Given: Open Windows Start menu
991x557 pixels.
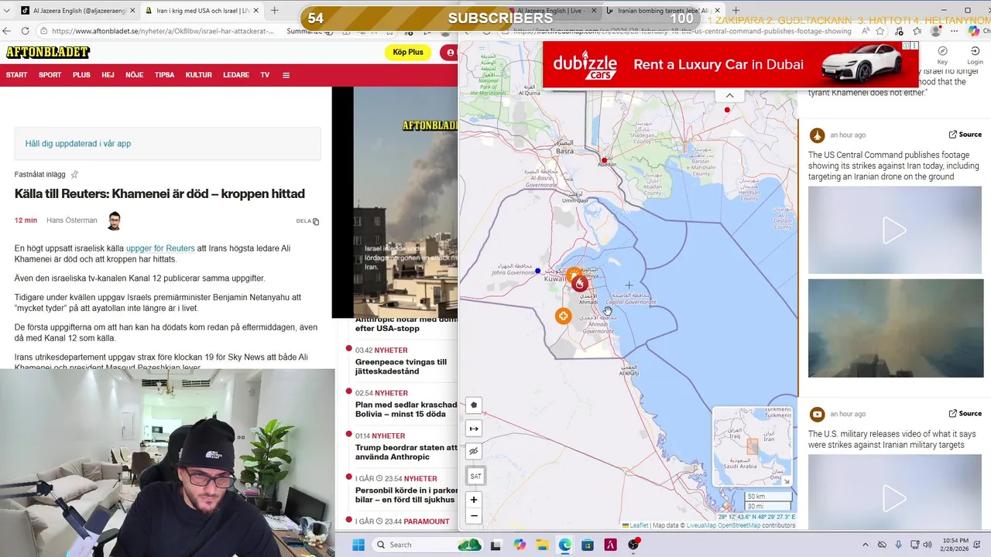Looking at the screenshot, I should pyautogui.click(x=358, y=545).
